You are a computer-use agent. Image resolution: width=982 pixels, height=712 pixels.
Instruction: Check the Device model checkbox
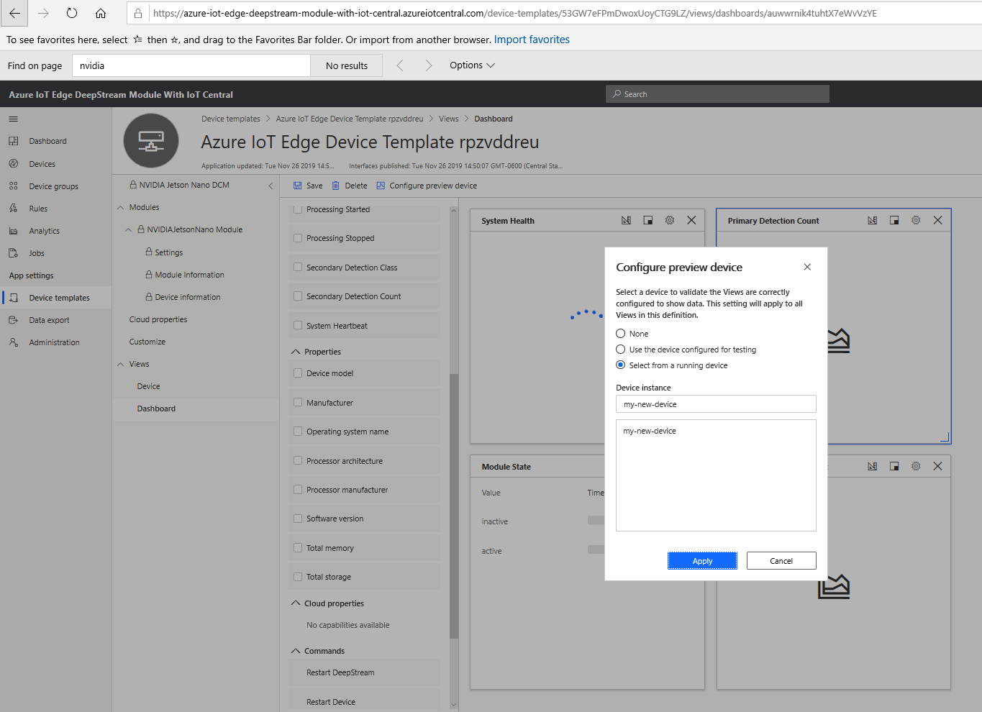298,373
